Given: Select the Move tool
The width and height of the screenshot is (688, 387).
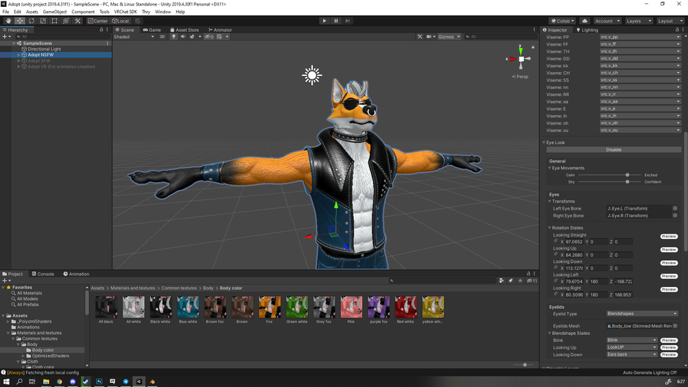Looking at the screenshot, I should tap(20, 21).
